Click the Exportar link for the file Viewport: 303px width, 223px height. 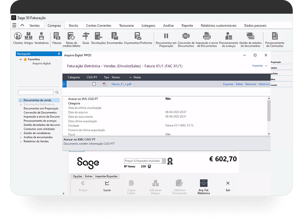click(x=228, y=84)
